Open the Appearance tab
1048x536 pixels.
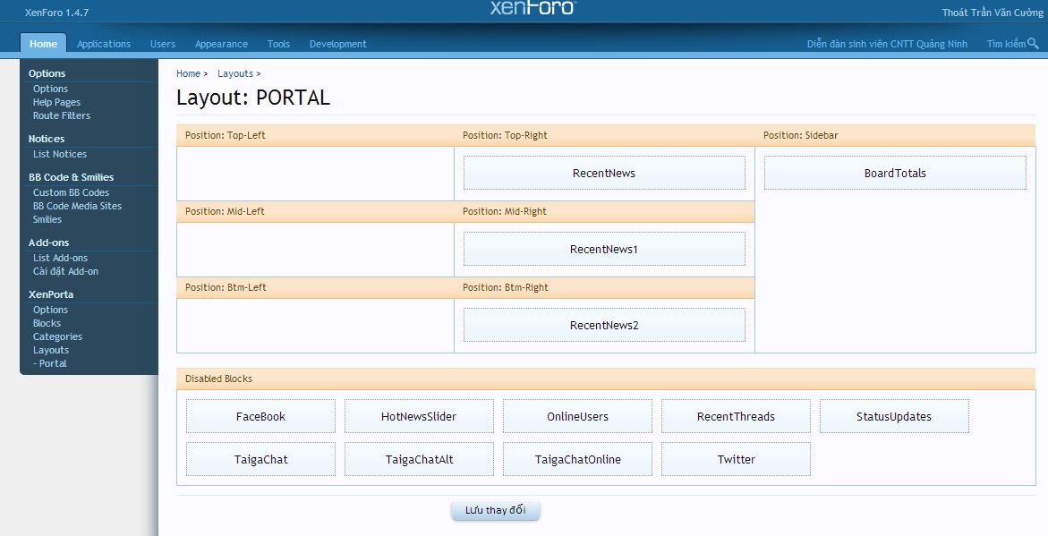pos(221,44)
